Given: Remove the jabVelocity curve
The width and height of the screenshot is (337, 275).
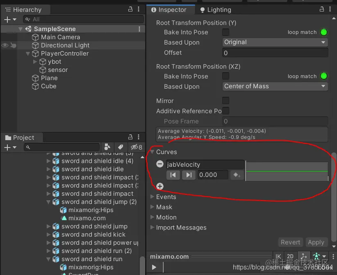Looking at the screenshot, I should tap(160, 164).
